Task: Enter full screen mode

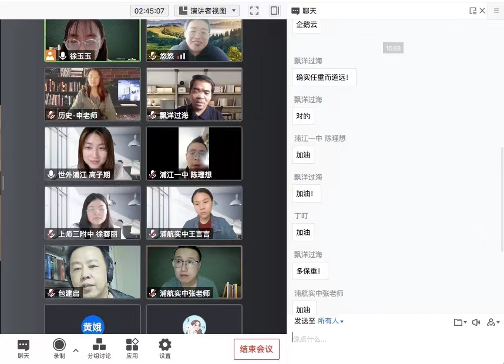Action: click(254, 11)
